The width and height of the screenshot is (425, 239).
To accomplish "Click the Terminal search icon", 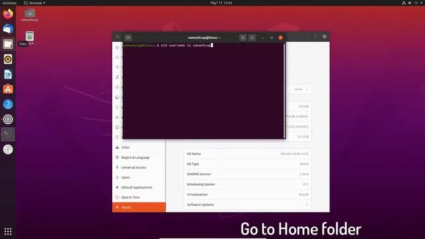I will point(242,38).
